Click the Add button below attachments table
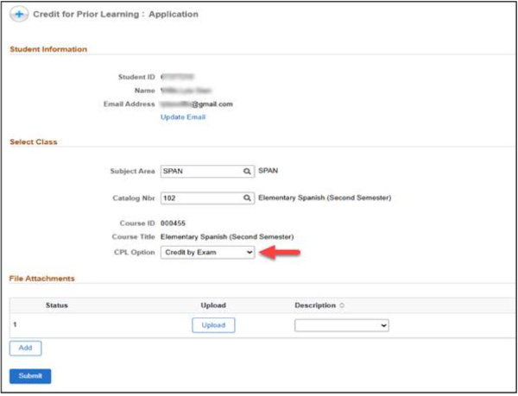The image size is (518, 396). (25, 349)
